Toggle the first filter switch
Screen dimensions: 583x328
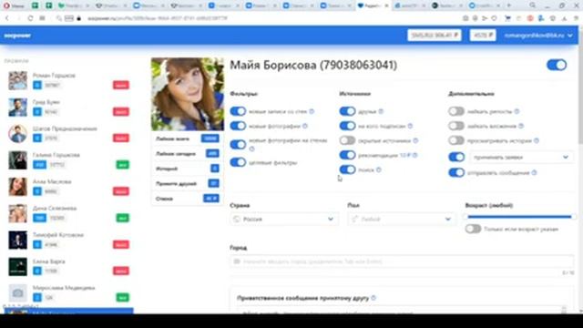(238, 111)
